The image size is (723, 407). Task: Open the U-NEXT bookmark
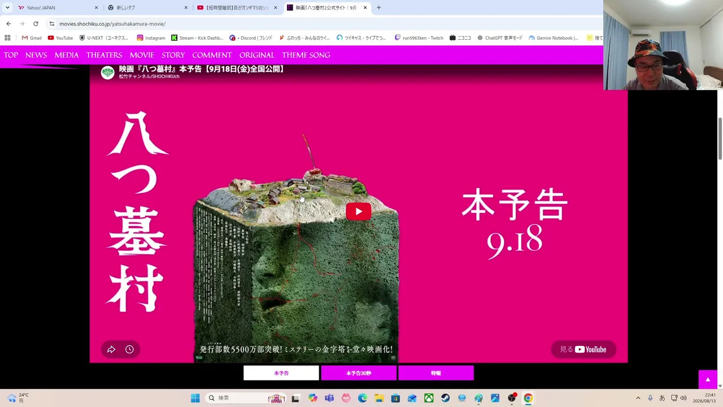pos(104,38)
